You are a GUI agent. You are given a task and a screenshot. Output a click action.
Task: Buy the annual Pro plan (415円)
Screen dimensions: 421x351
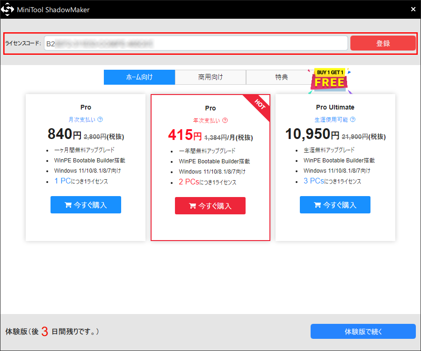210,206
